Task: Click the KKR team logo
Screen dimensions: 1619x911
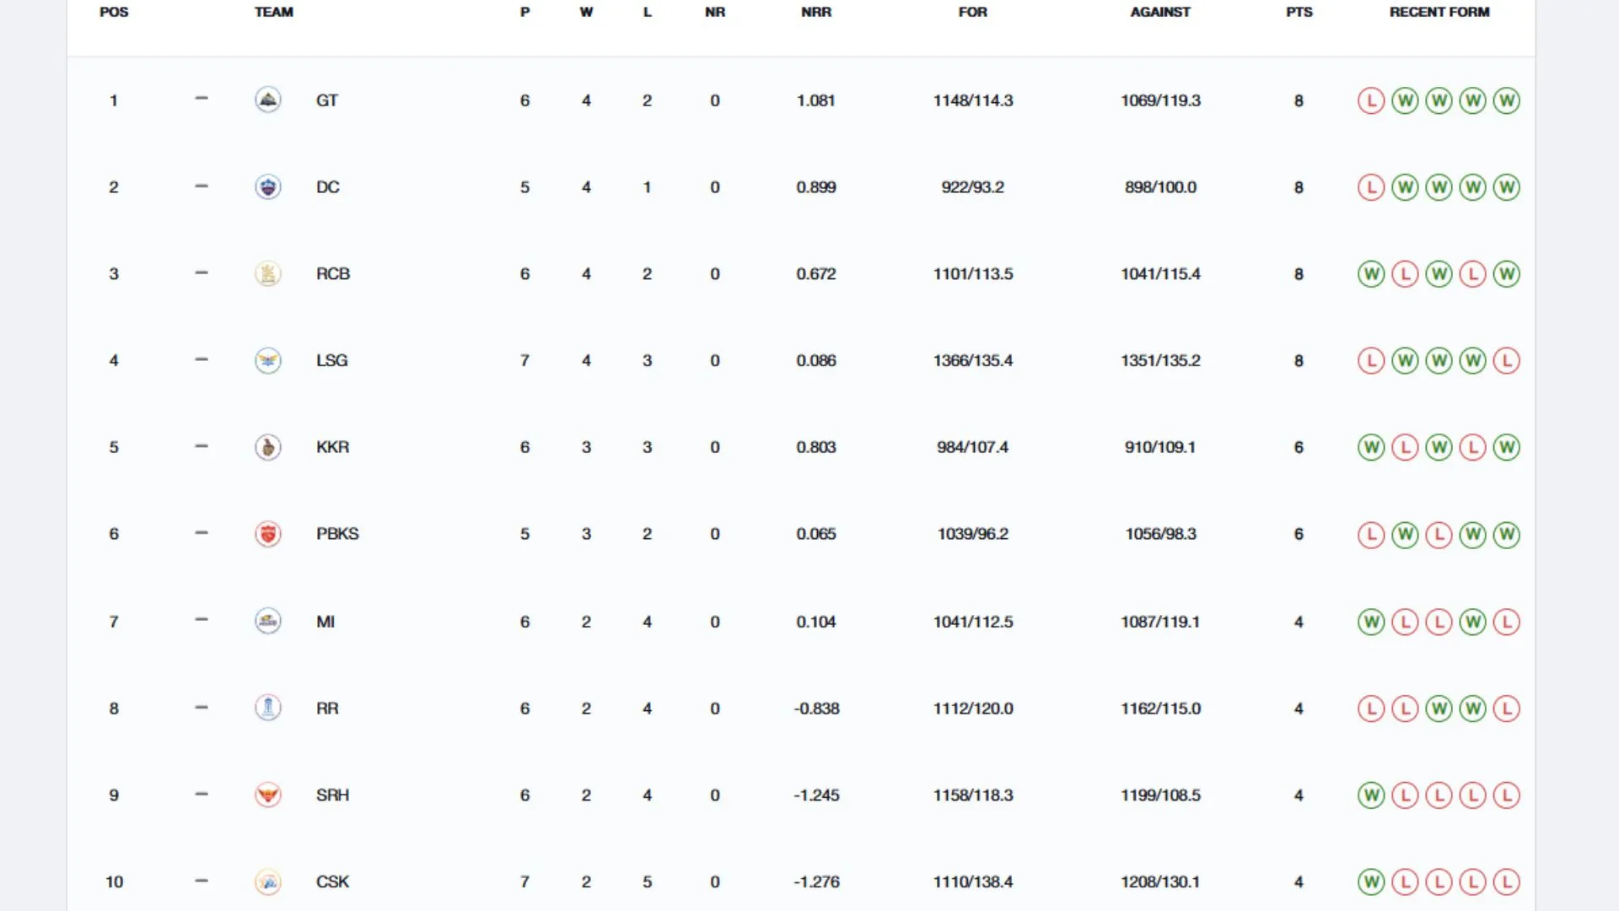Action: [268, 447]
